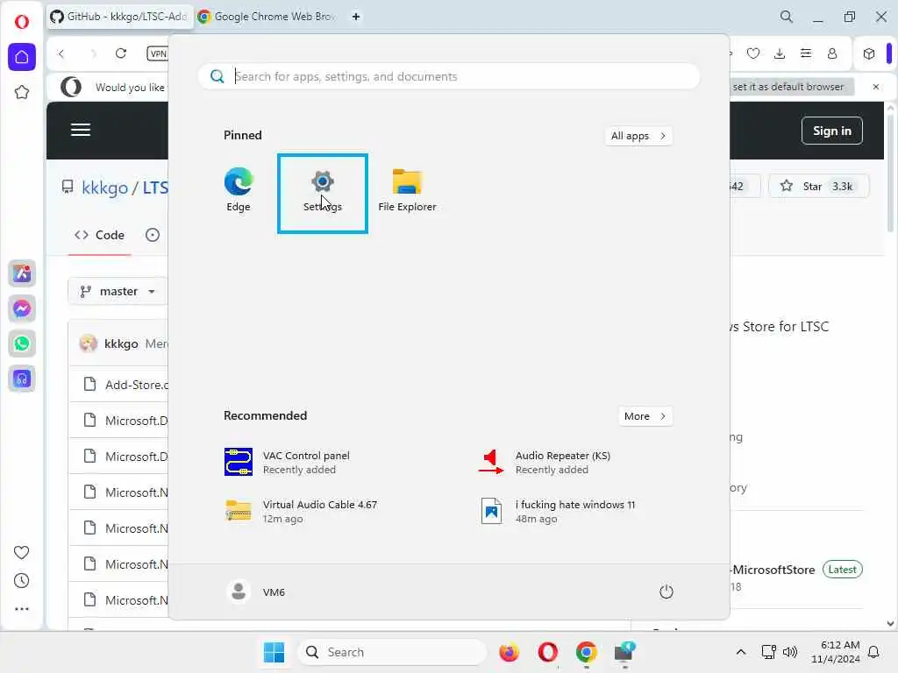Image resolution: width=898 pixels, height=673 pixels.
Task: Open the notifications bell
Action: (x=874, y=652)
